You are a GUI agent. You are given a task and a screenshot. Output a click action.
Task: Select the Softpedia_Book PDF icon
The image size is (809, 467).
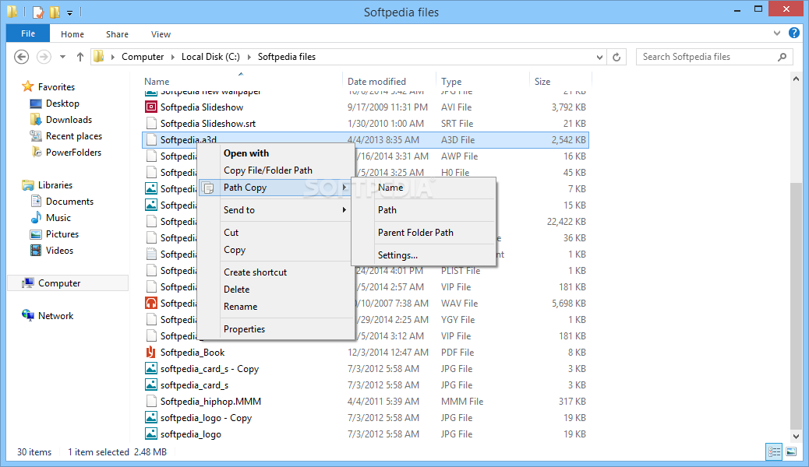pos(150,352)
